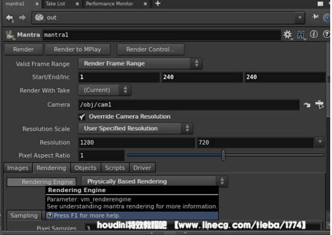
Task: Open the Resolution Scale dropdown
Action: tap(136, 129)
